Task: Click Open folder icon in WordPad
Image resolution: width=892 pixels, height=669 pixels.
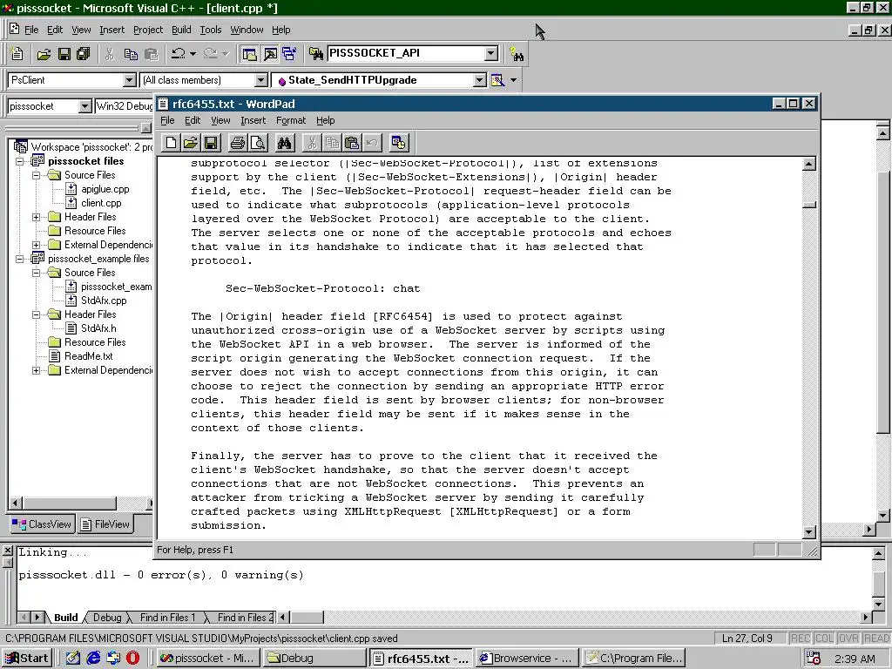Action: pyautogui.click(x=191, y=143)
